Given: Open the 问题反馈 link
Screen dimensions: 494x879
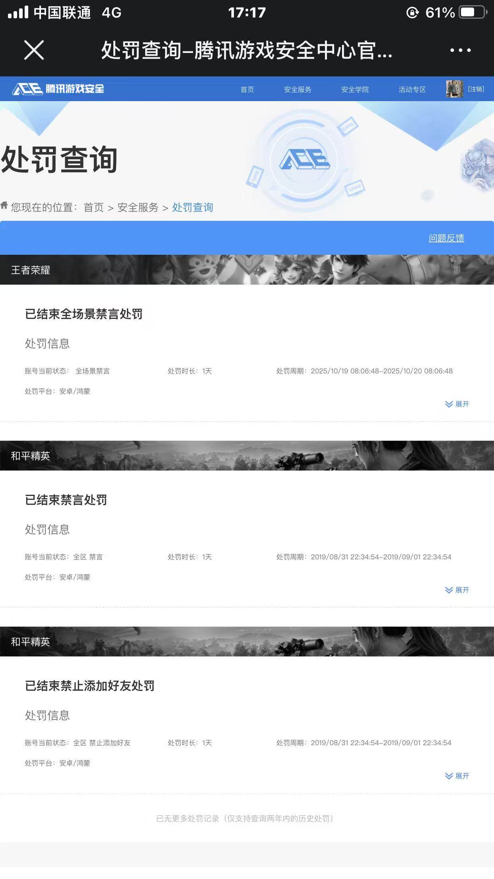Looking at the screenshot, I should 446,238.
